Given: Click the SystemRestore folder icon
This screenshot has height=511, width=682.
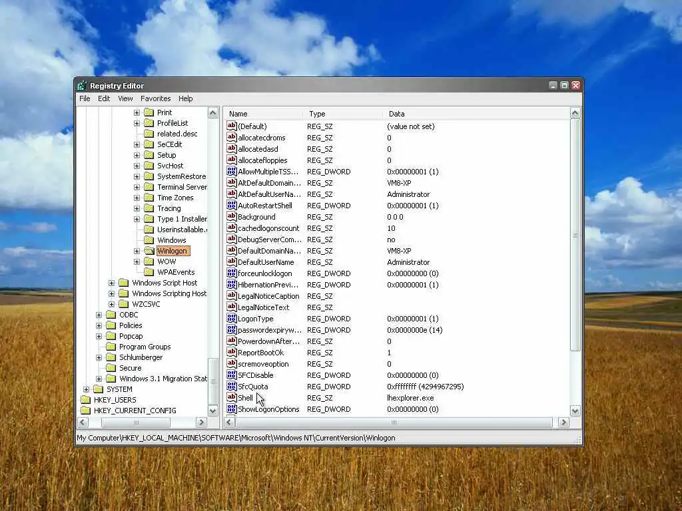Looking at the screenshot, I should pyautogui.click(x=149, y=176).
